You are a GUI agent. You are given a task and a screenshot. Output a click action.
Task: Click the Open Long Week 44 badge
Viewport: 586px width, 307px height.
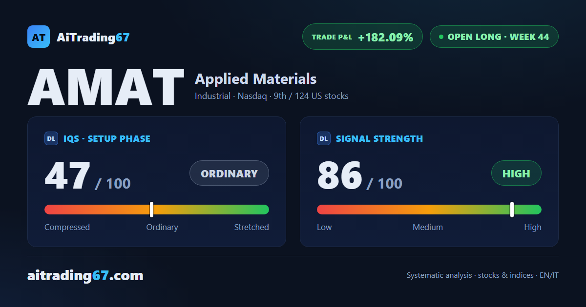point(494,37)
